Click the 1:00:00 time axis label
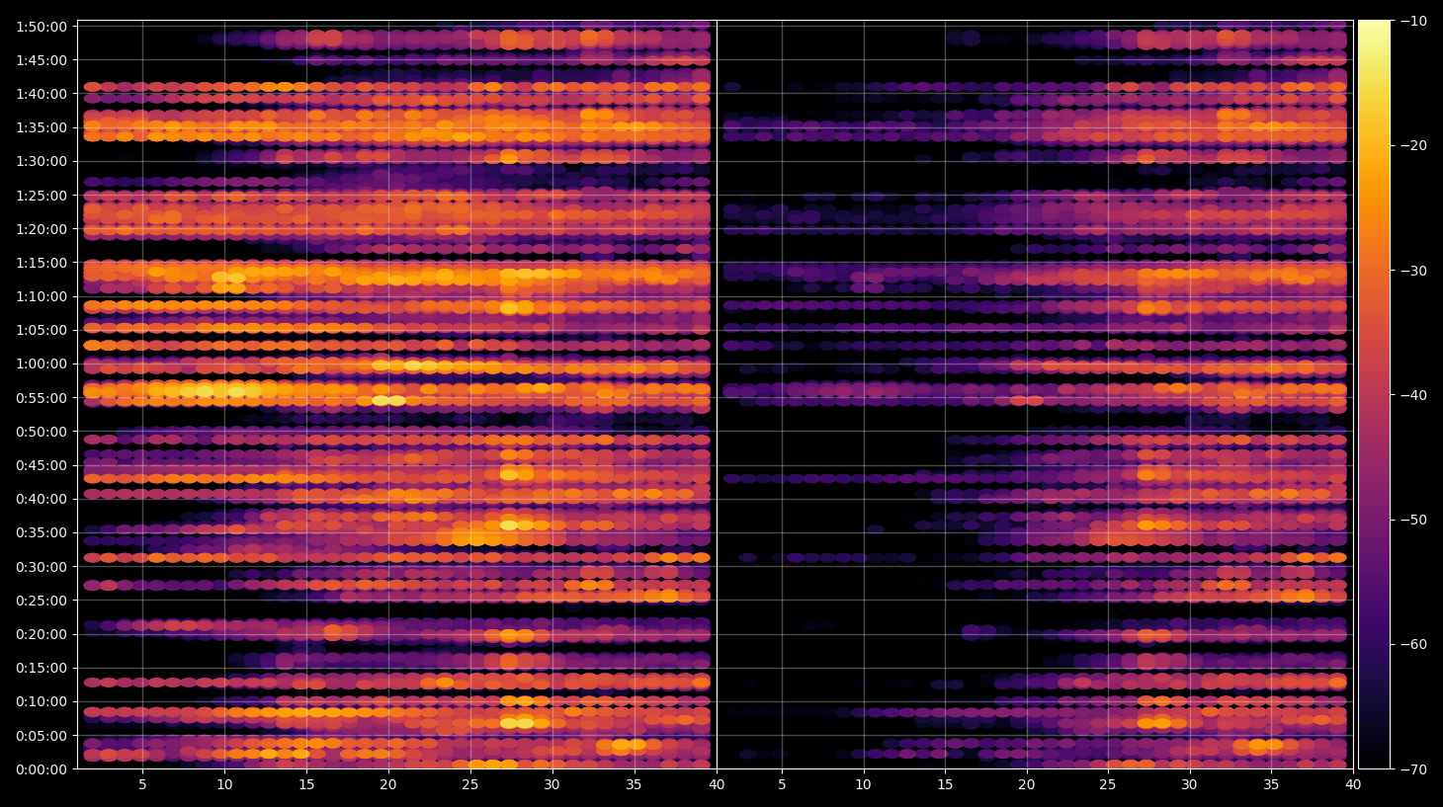Viewport: 1443px width, 807px height. click(x=42, y=363)
